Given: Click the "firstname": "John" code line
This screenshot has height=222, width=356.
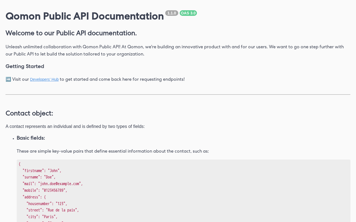Looking at the screenshot, I should pos(42,171).
